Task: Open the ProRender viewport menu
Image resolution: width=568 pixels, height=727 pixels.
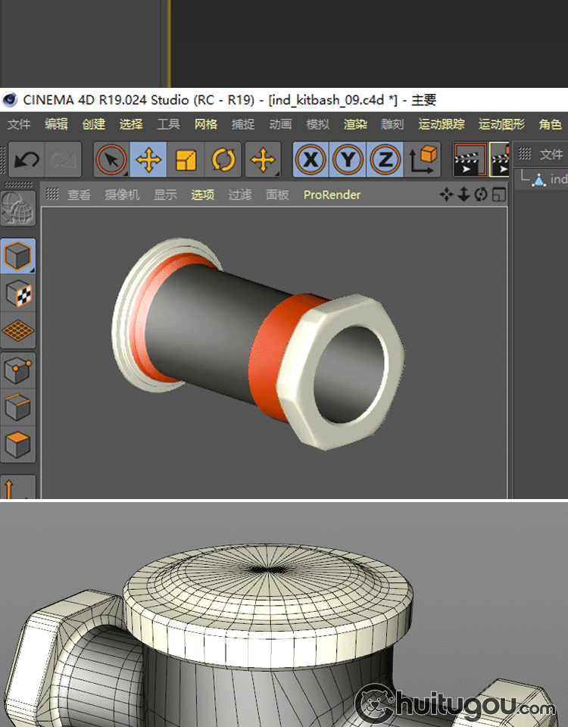Action: [332, 195]
